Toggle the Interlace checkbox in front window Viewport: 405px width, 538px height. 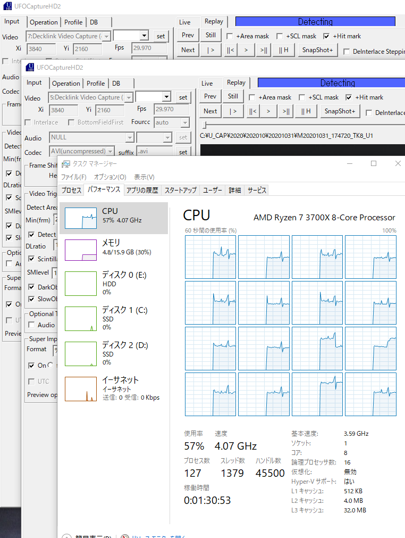point(28,122)
